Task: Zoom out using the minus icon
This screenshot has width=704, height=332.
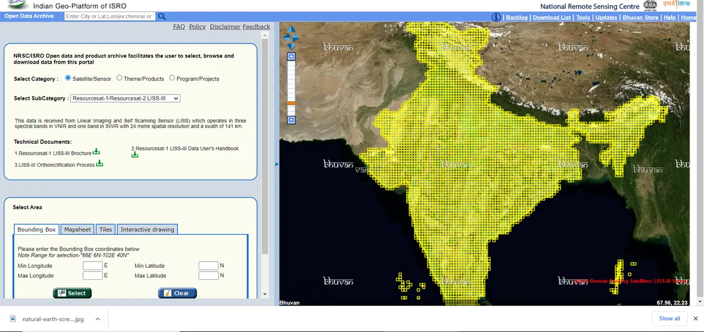Action: pyautogui.click(x=291, y=120)
